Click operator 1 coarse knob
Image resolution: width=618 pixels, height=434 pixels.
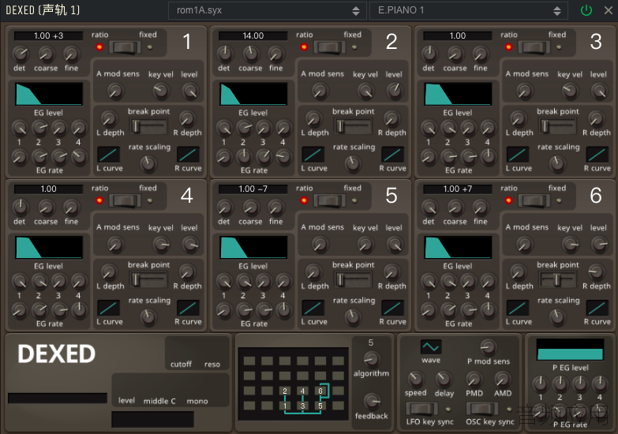pos(46,54)
